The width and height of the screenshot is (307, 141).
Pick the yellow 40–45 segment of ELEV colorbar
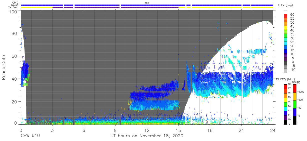point(286,28)
